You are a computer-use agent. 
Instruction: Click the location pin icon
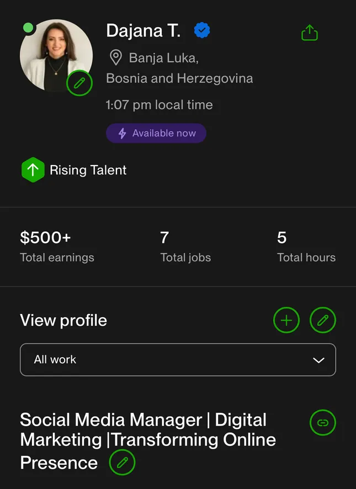(116, 58)
